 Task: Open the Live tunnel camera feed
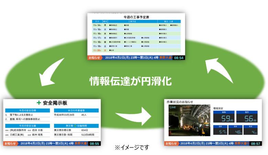pyautogui.click(x=188, y=122)
